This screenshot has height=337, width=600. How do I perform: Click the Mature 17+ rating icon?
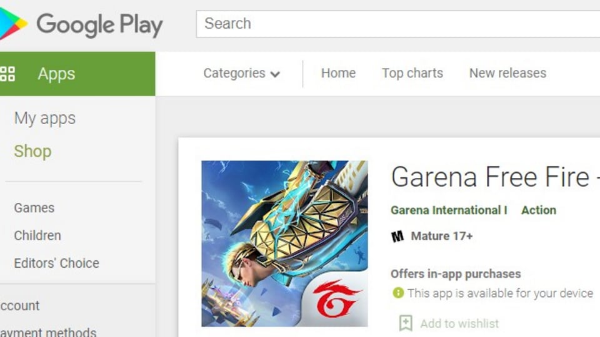click(397, 237)
